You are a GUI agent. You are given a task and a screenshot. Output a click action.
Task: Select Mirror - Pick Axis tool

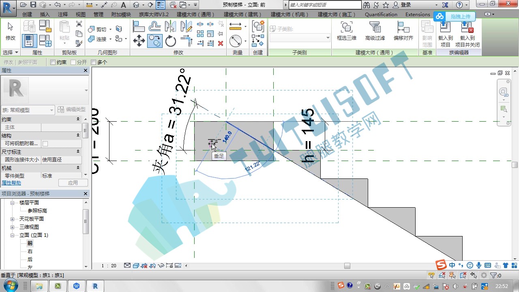click(171, 26)
